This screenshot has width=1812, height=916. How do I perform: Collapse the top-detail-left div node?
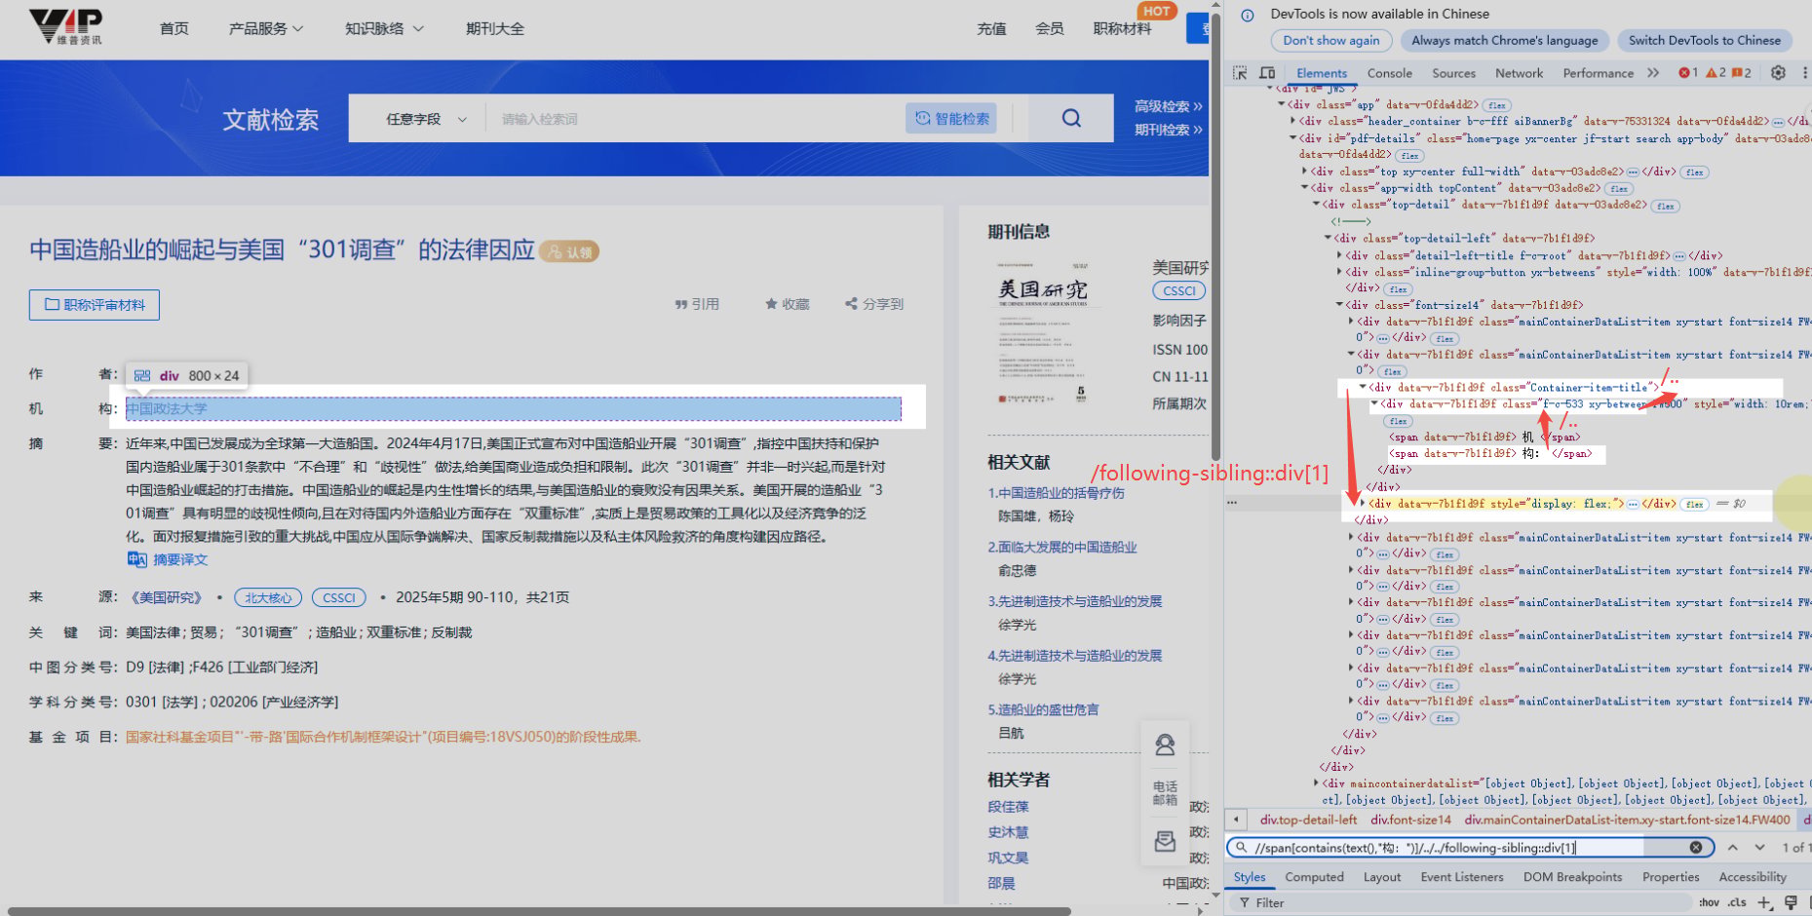tap(1328, 238)
